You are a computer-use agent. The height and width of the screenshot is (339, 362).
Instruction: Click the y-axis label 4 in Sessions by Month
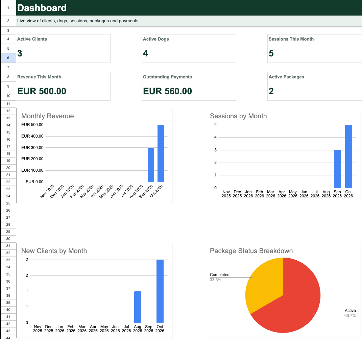215,137
